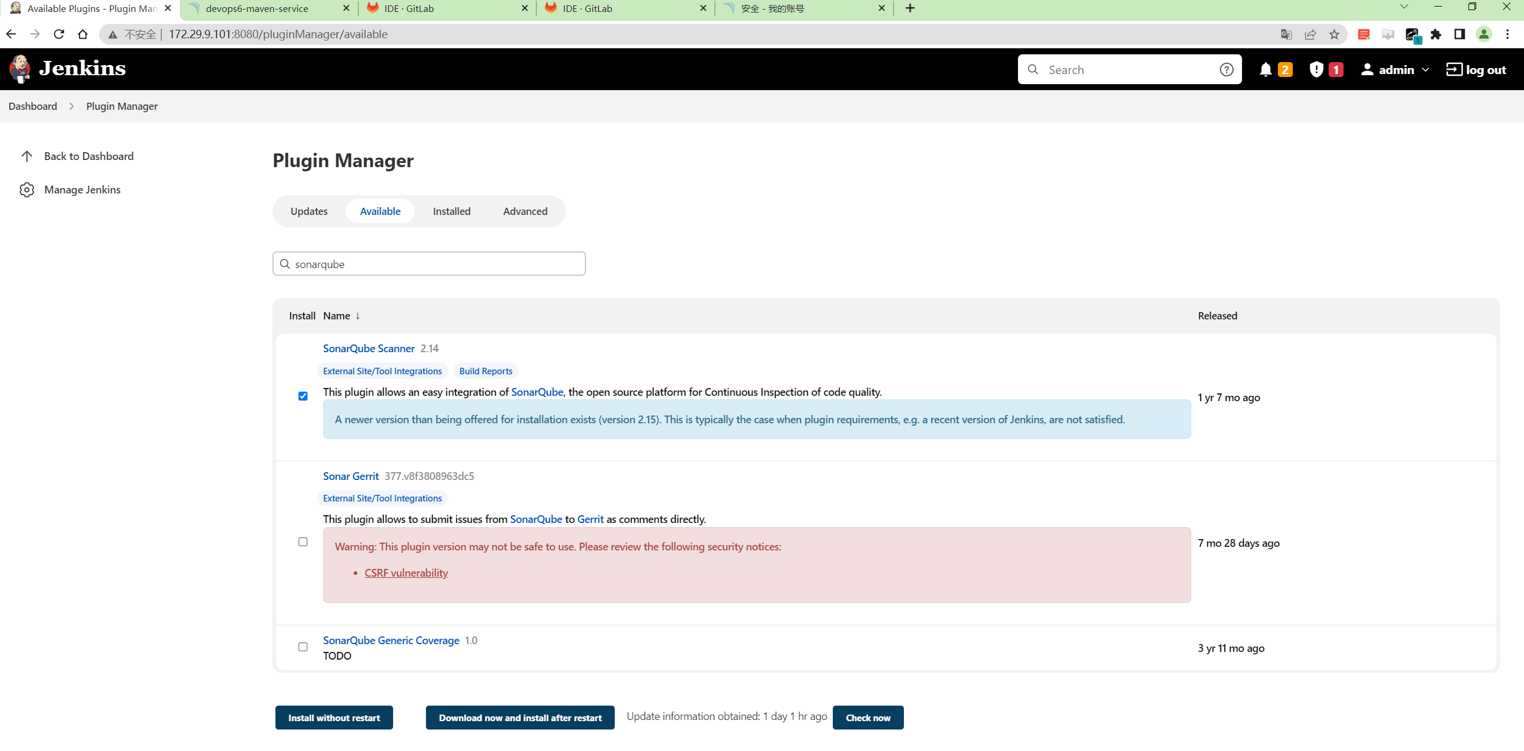The image size is (1524, 751).
Task: Open the extensions puzzle icon
Action: [1436, 34]
